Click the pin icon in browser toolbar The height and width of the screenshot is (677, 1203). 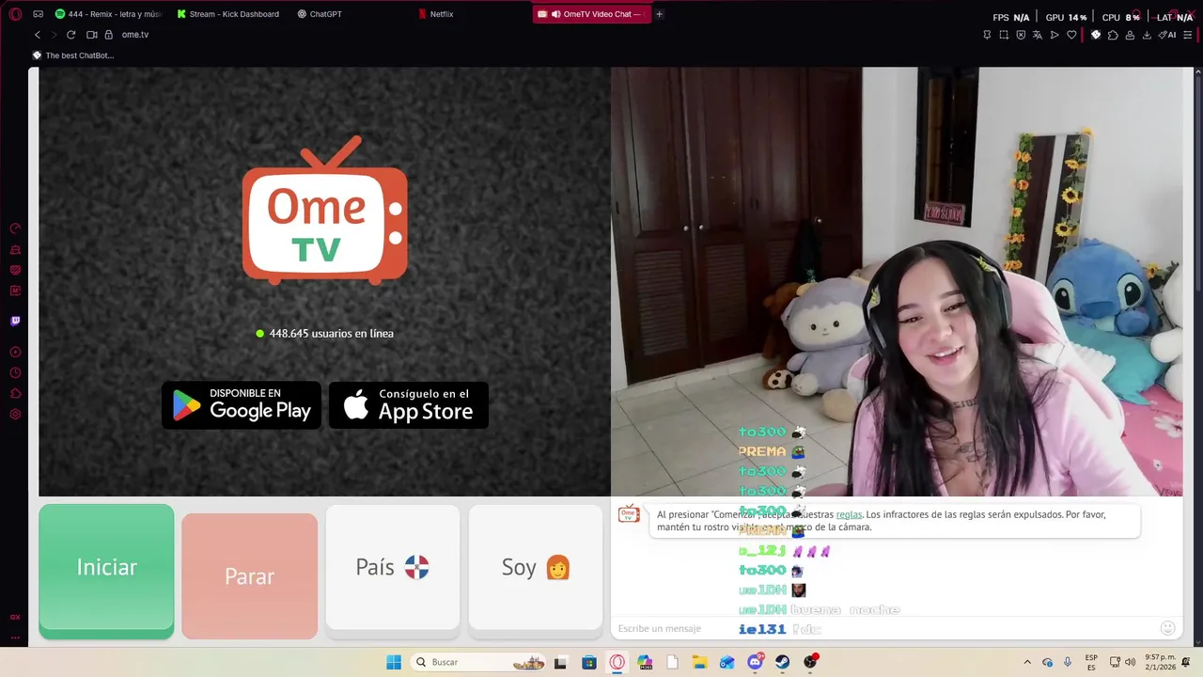click(987, 35)
